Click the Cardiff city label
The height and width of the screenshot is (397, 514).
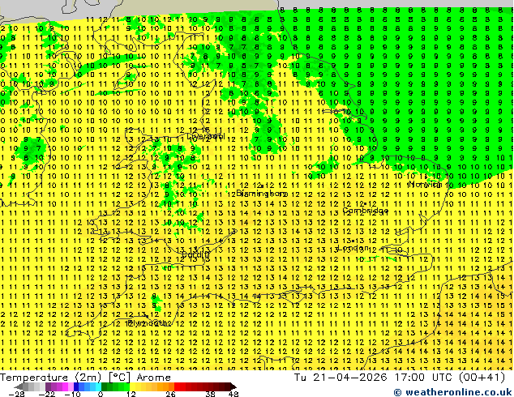click(195, 254)
